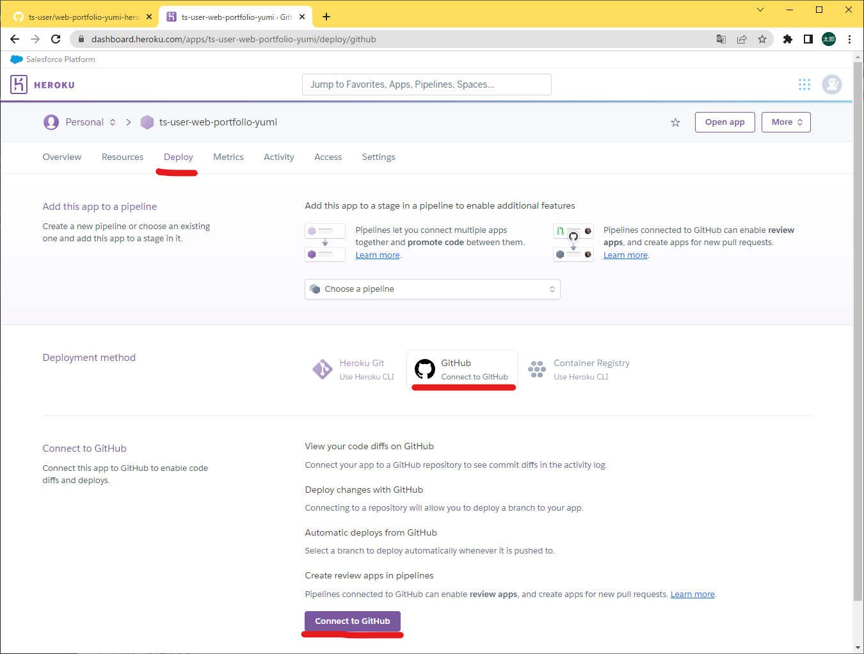Click the ts-user-web-portfolio-yumi breadcrumb link
Viewport: 864px width, 654px height.
pyautogui.click(x=218, y=122)
